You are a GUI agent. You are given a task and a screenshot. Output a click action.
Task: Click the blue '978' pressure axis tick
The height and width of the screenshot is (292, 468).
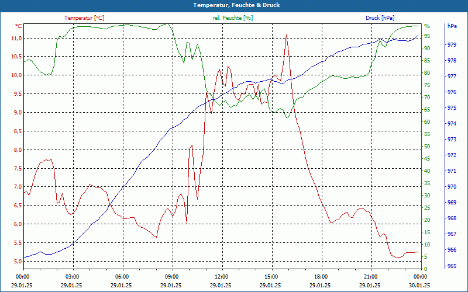(x=452, y=61)
